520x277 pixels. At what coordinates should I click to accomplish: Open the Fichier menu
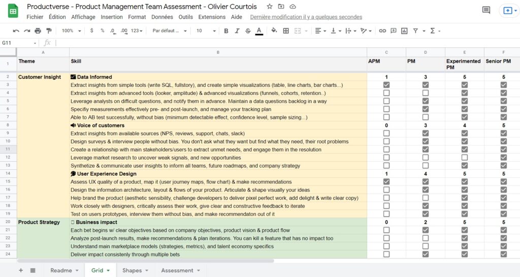coord(35,17)
